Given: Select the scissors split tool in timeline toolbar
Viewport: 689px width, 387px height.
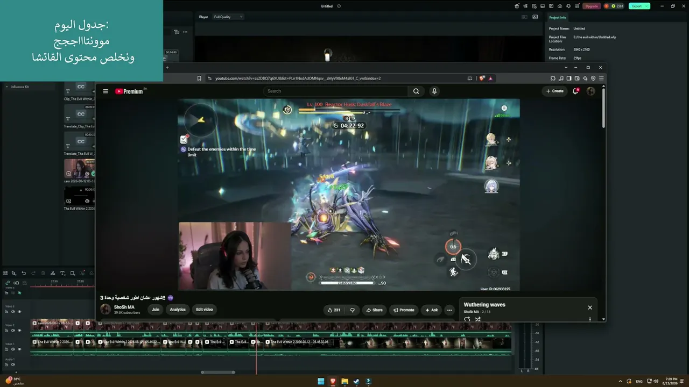Looking at the screenshot, I should (52, 273).
